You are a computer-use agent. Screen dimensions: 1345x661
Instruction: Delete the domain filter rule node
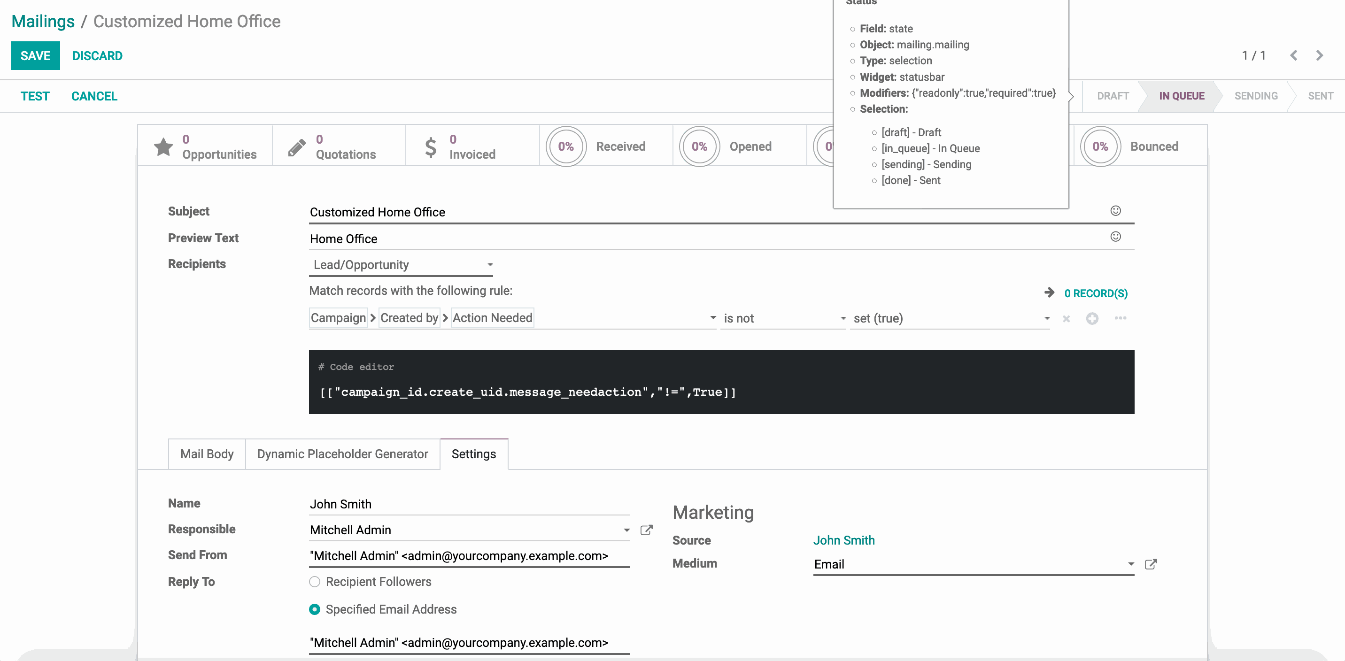point(1066,318)
